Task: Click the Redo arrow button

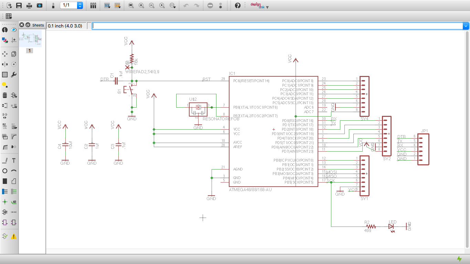Action: coord(196,5)
